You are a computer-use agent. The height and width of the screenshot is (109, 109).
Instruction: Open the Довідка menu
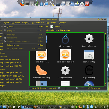point(62,23)
